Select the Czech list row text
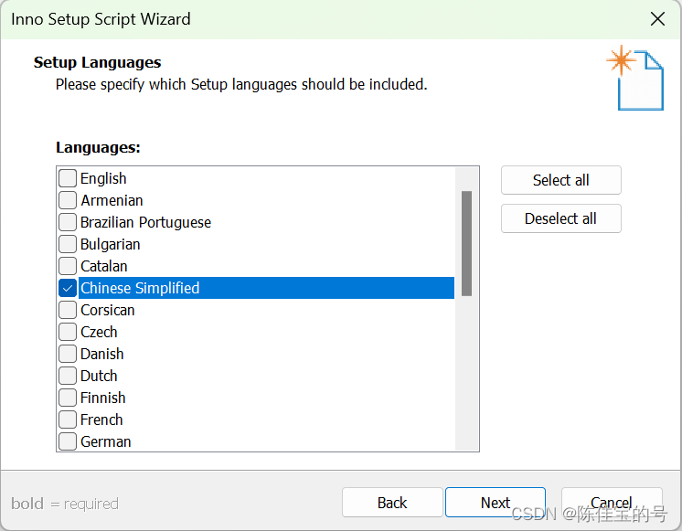682x531 pixels. [99, 332]
